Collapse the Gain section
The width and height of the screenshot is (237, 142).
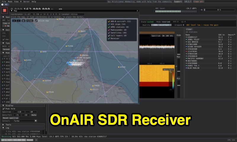[3, 30]
